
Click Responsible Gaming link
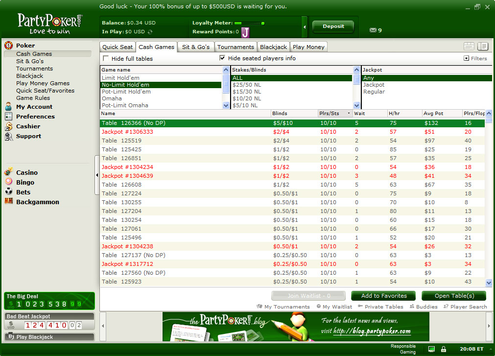[x=403, y=349]
